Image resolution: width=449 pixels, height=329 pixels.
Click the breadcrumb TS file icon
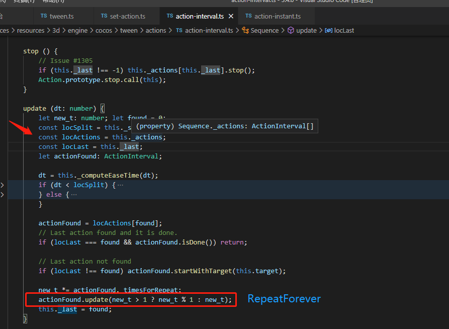[x=179, y=30]
